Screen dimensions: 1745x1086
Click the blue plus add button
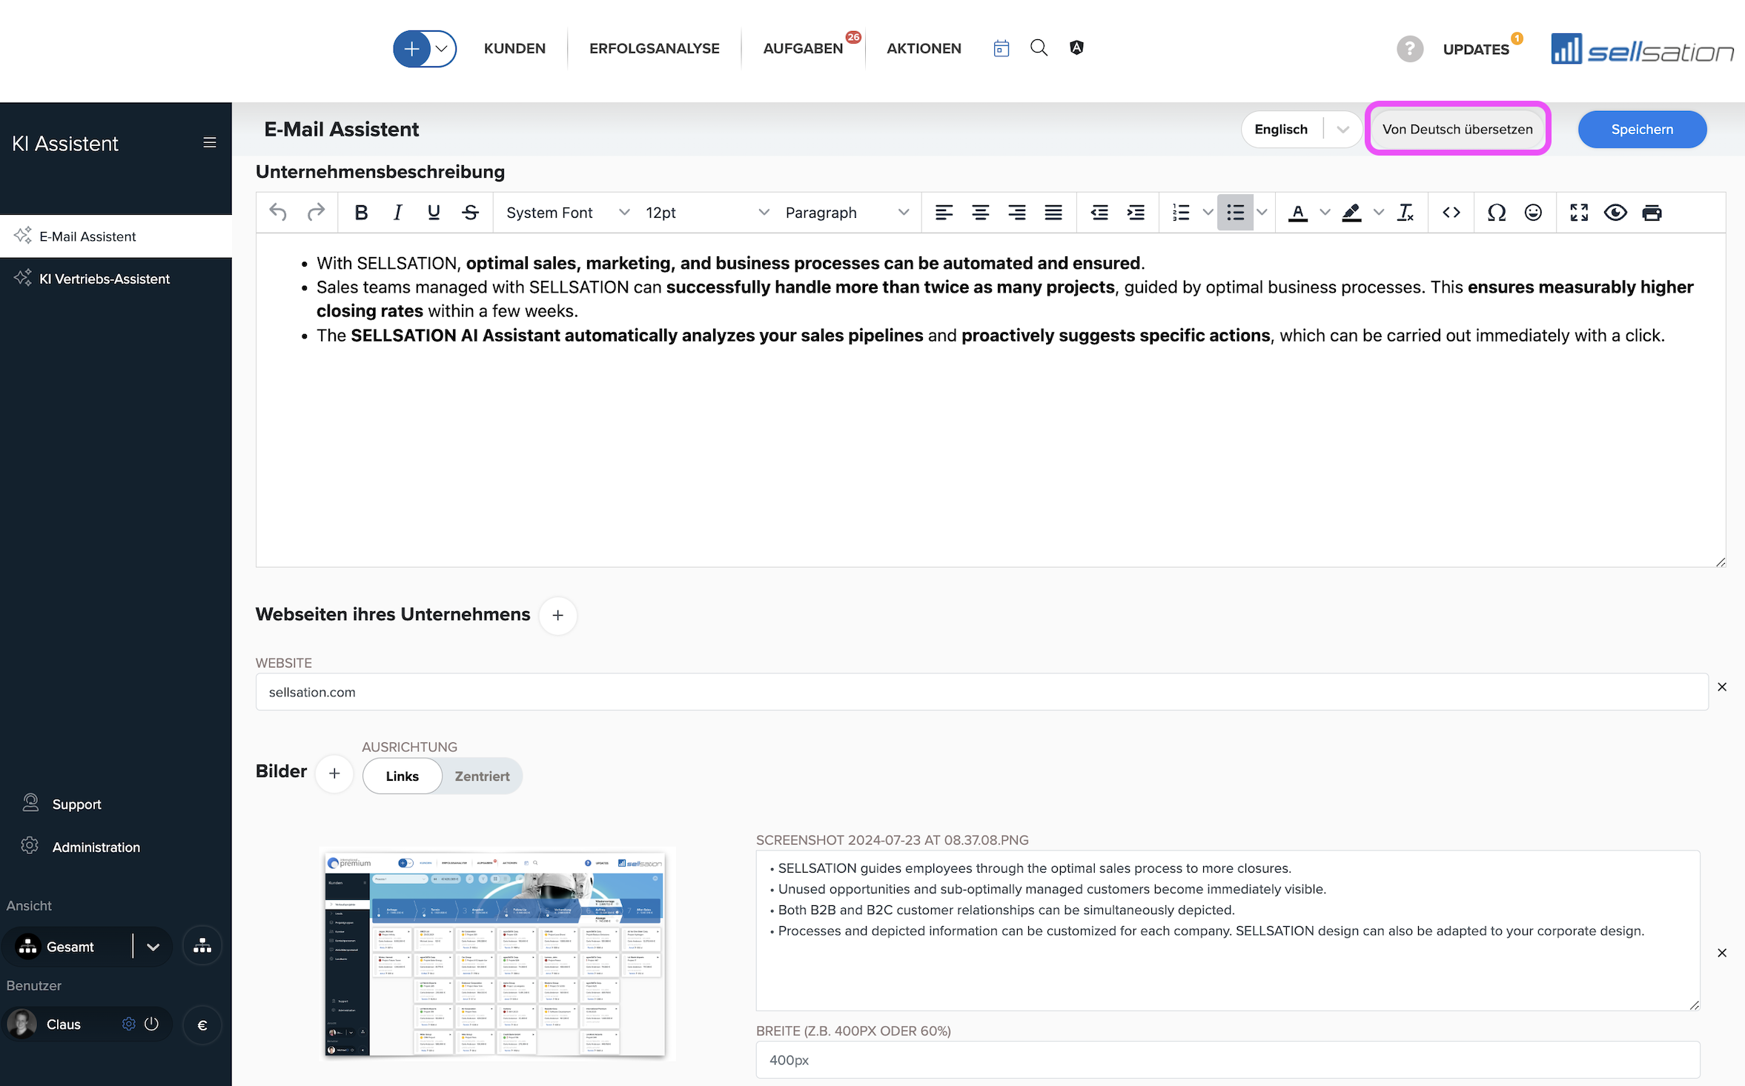[x=411, y=49]
